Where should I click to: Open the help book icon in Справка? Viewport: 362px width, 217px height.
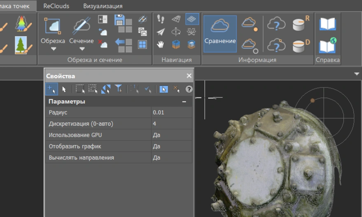(x=327, y=23)
